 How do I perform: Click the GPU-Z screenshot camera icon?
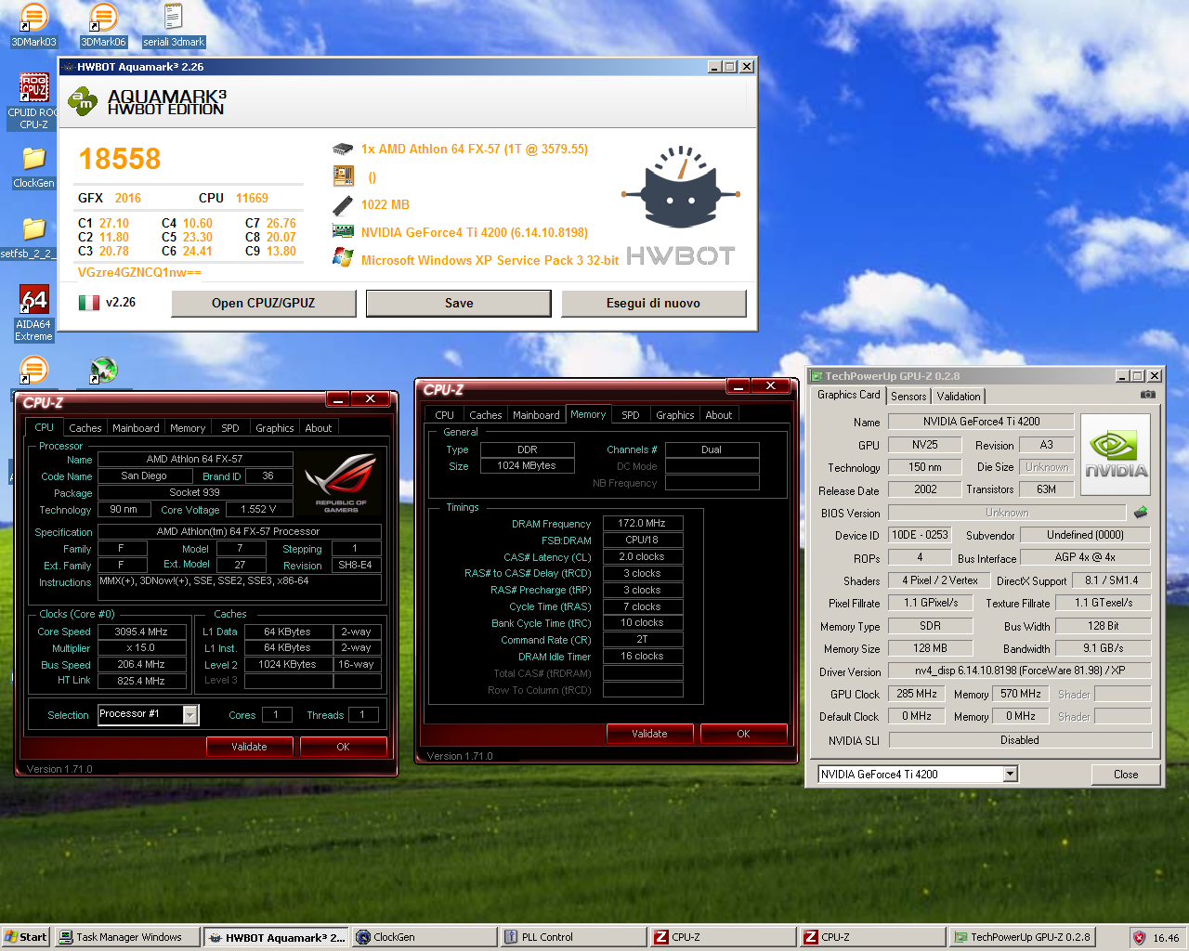pyautogui.click(x=1148, y=395)
